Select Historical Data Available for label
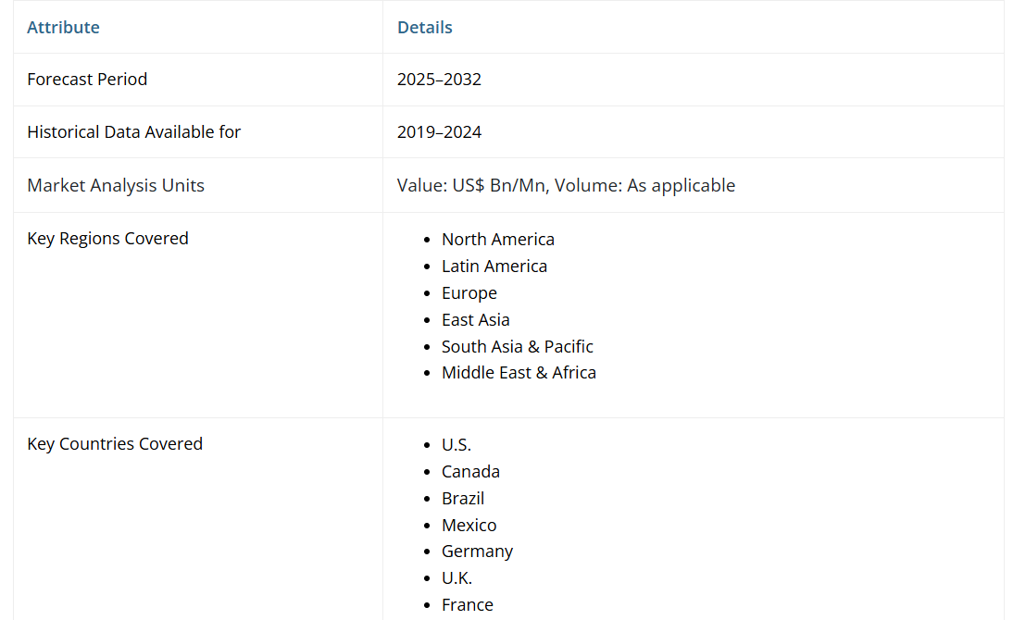Screen dimensions: 1013x620 coord(133,132)
